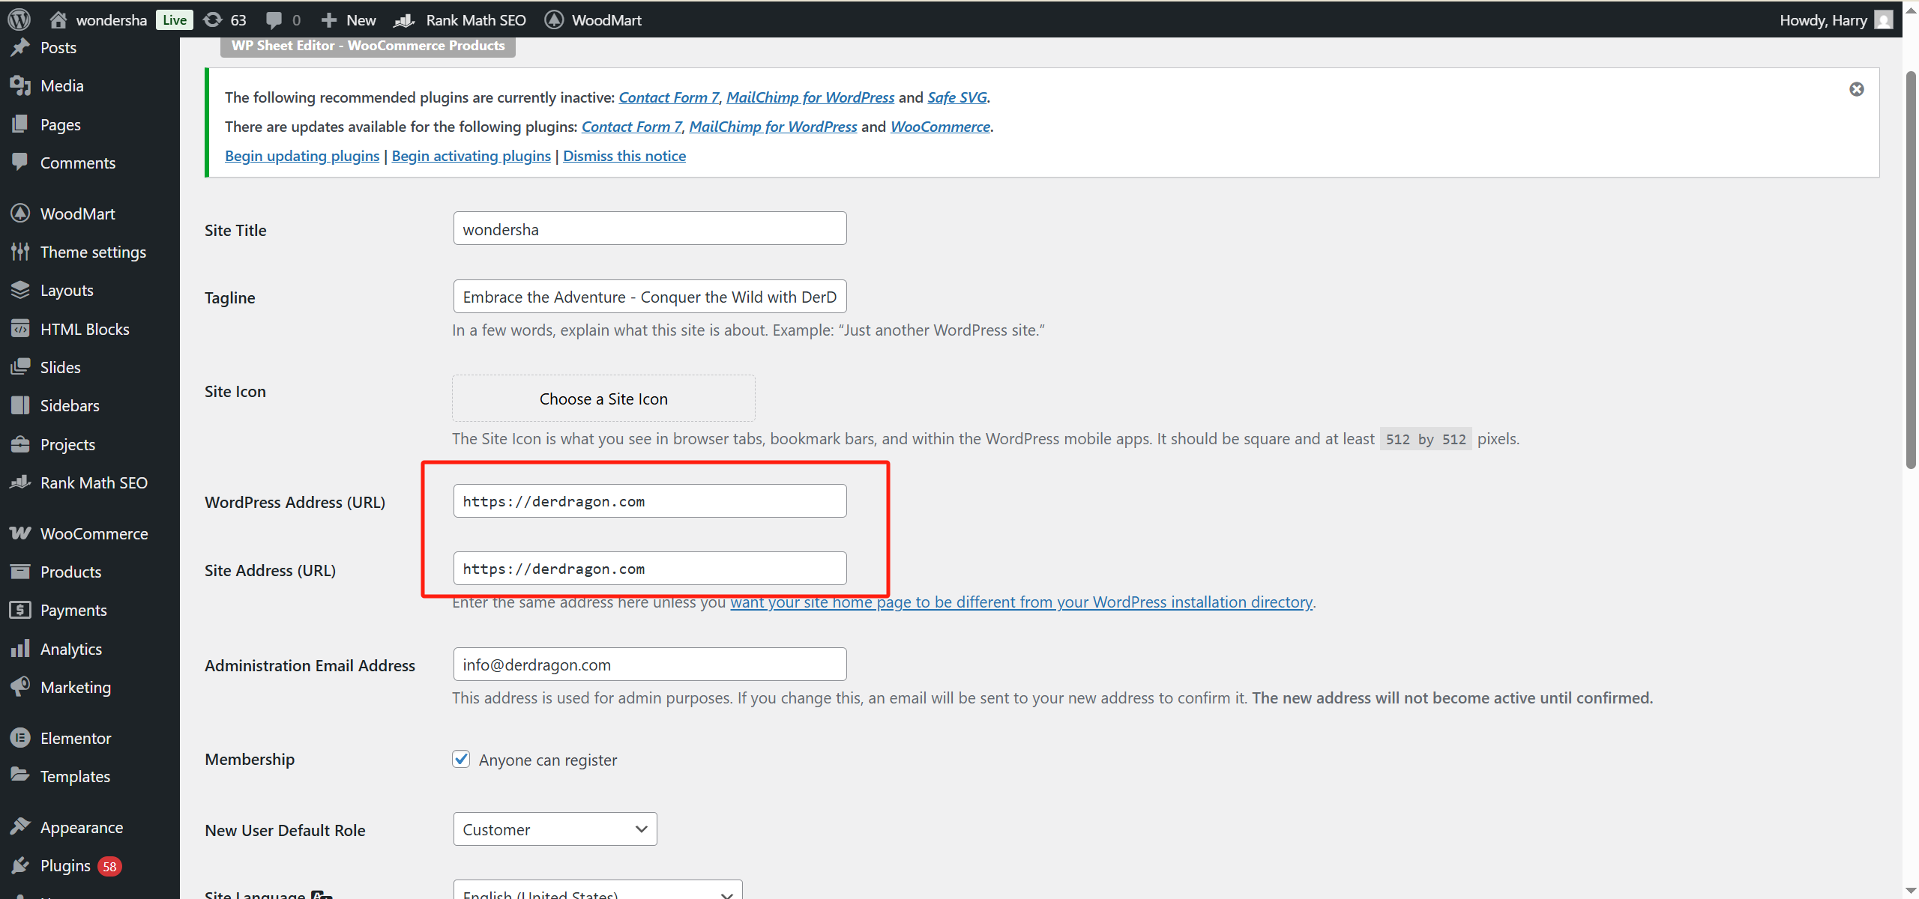Open the New User Default Role dropdown
1919x899 pixels.
click(555, 829)
